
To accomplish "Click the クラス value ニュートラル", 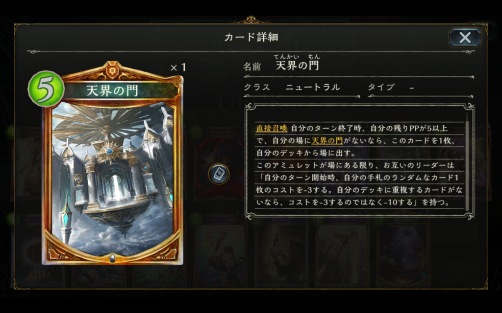I will (x=313, y=87).
